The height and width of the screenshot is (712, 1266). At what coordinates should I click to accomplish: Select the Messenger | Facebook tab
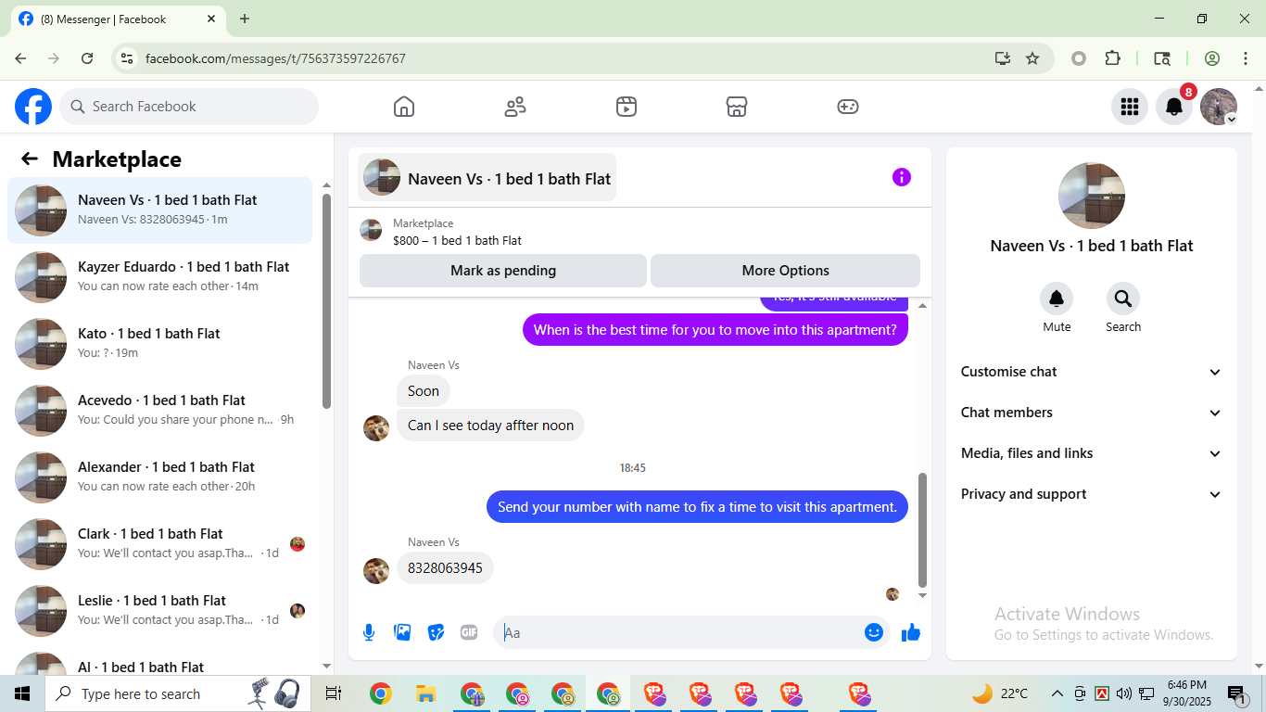point(118,19)
